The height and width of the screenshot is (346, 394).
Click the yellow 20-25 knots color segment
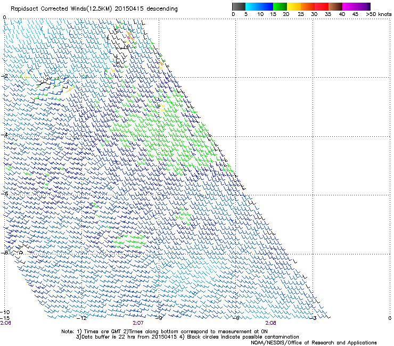click(x=294, y=6)
